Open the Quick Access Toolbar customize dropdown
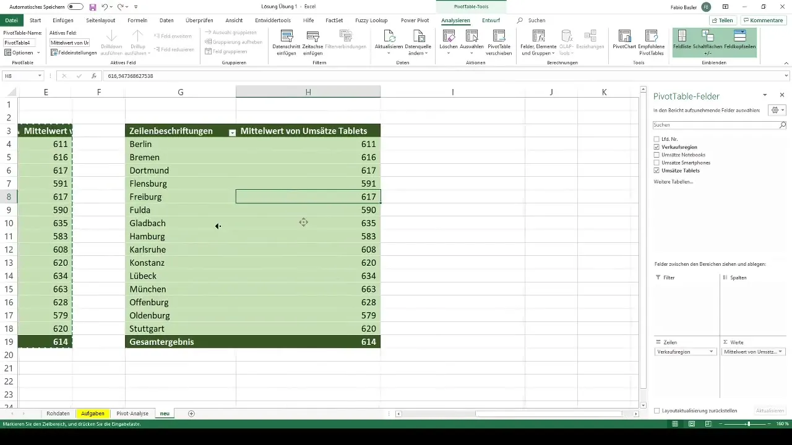This screenshot has width=792, height=445. (136, 6)
